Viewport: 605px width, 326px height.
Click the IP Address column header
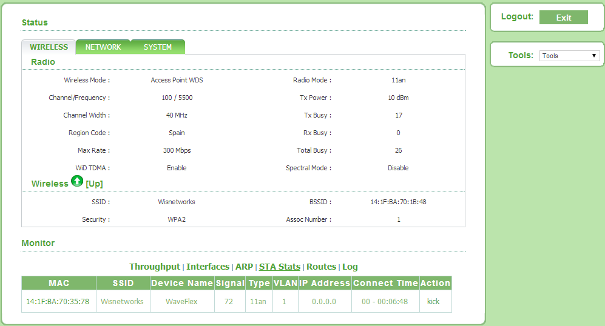[325, 283]
